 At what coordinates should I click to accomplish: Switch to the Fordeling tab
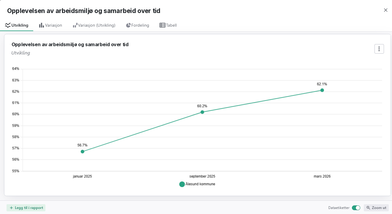click(x=137, y=25)
